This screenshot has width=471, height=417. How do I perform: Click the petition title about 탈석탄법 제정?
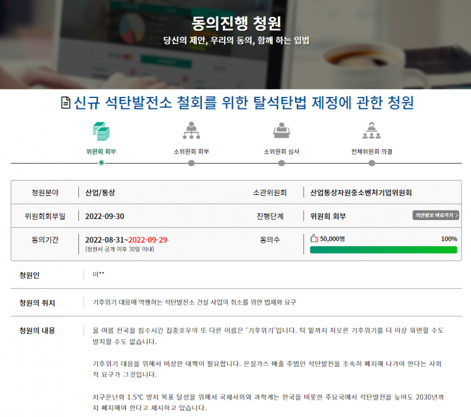point(244,103)
